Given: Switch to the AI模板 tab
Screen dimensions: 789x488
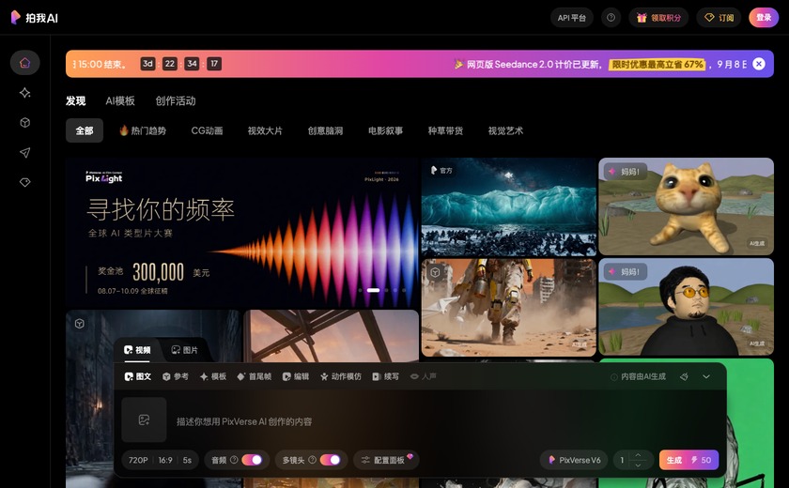Looking at the screenshot, I should point(120,101).
